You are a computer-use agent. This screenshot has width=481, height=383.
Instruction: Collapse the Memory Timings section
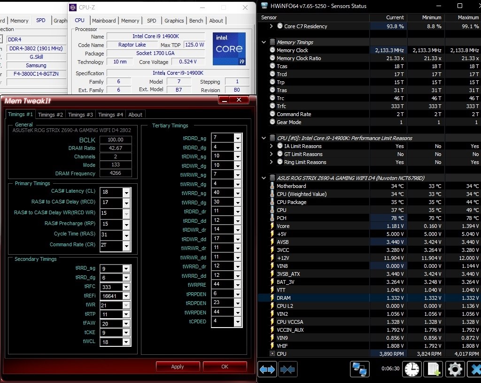(264, 42)
